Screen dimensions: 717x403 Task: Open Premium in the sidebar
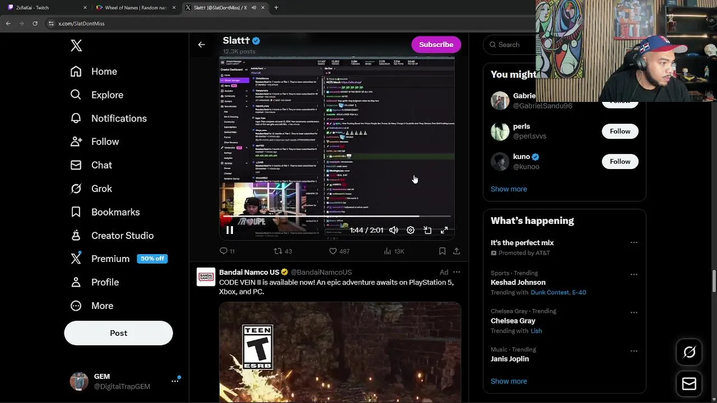tap(101, 259)
